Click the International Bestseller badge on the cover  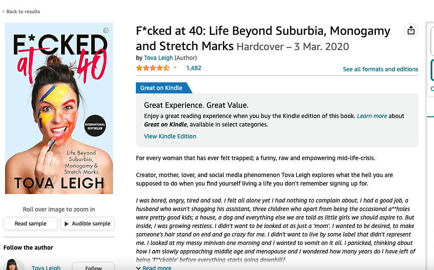95,126
